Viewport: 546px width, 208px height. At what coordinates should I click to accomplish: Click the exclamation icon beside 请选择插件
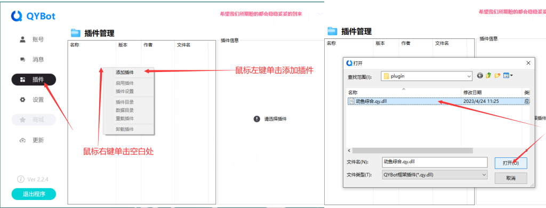point(256,119)
